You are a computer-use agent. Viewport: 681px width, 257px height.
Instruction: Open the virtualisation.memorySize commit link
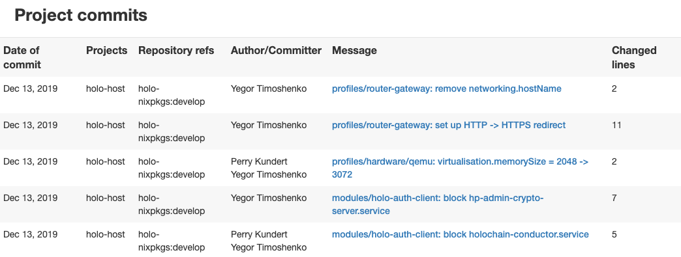461,168
